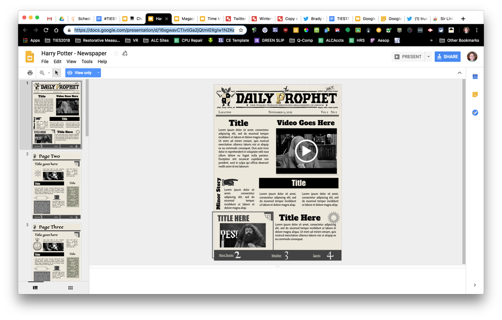Open the Present options dropdown arrow
The image size is (502, 320).
[x=428, y=56]
